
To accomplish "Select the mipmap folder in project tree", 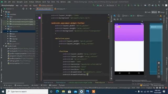I will [15, 39].
